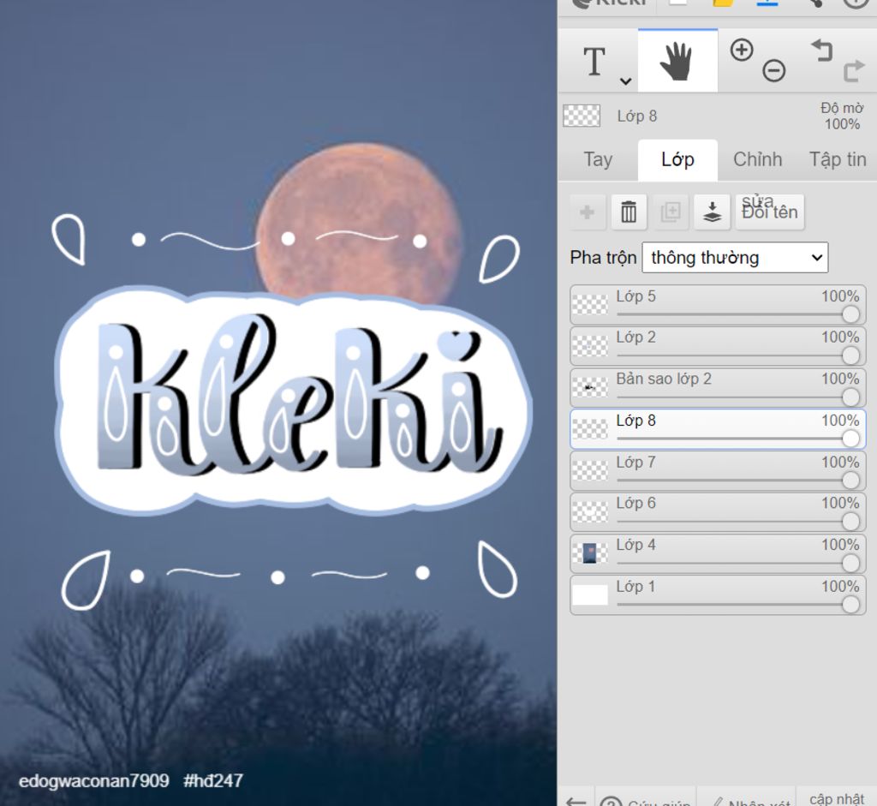Select the Lớp 2 layer

pyautogui.click(x=718, y=346)
